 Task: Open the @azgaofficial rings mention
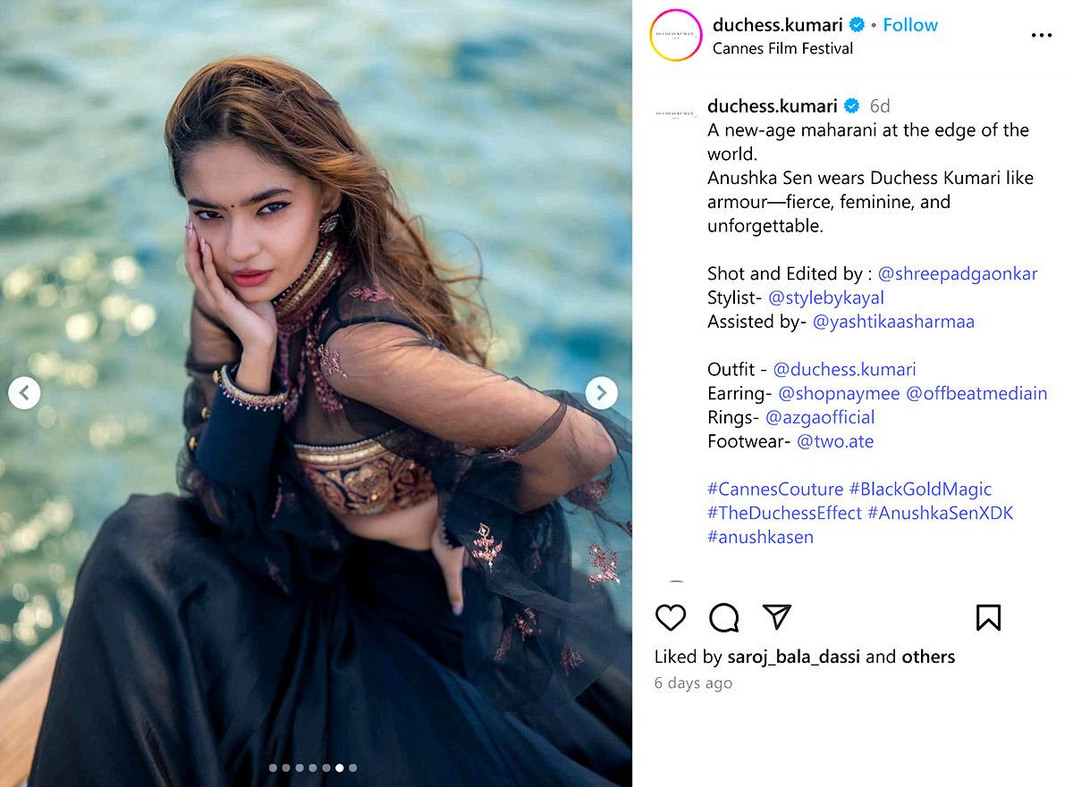(820, 417)
